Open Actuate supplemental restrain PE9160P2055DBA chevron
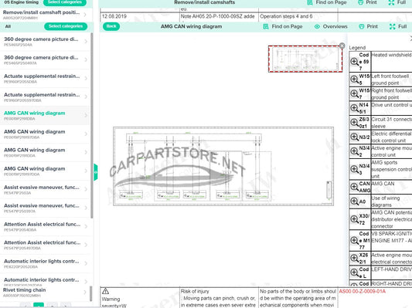412x308 pixels. coord(86,79)
